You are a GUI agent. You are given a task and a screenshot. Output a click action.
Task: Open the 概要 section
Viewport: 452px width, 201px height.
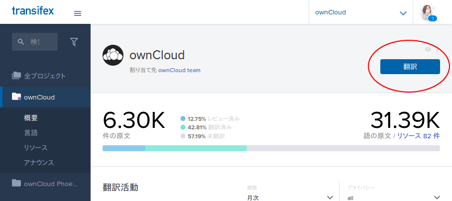pos(31,118)
